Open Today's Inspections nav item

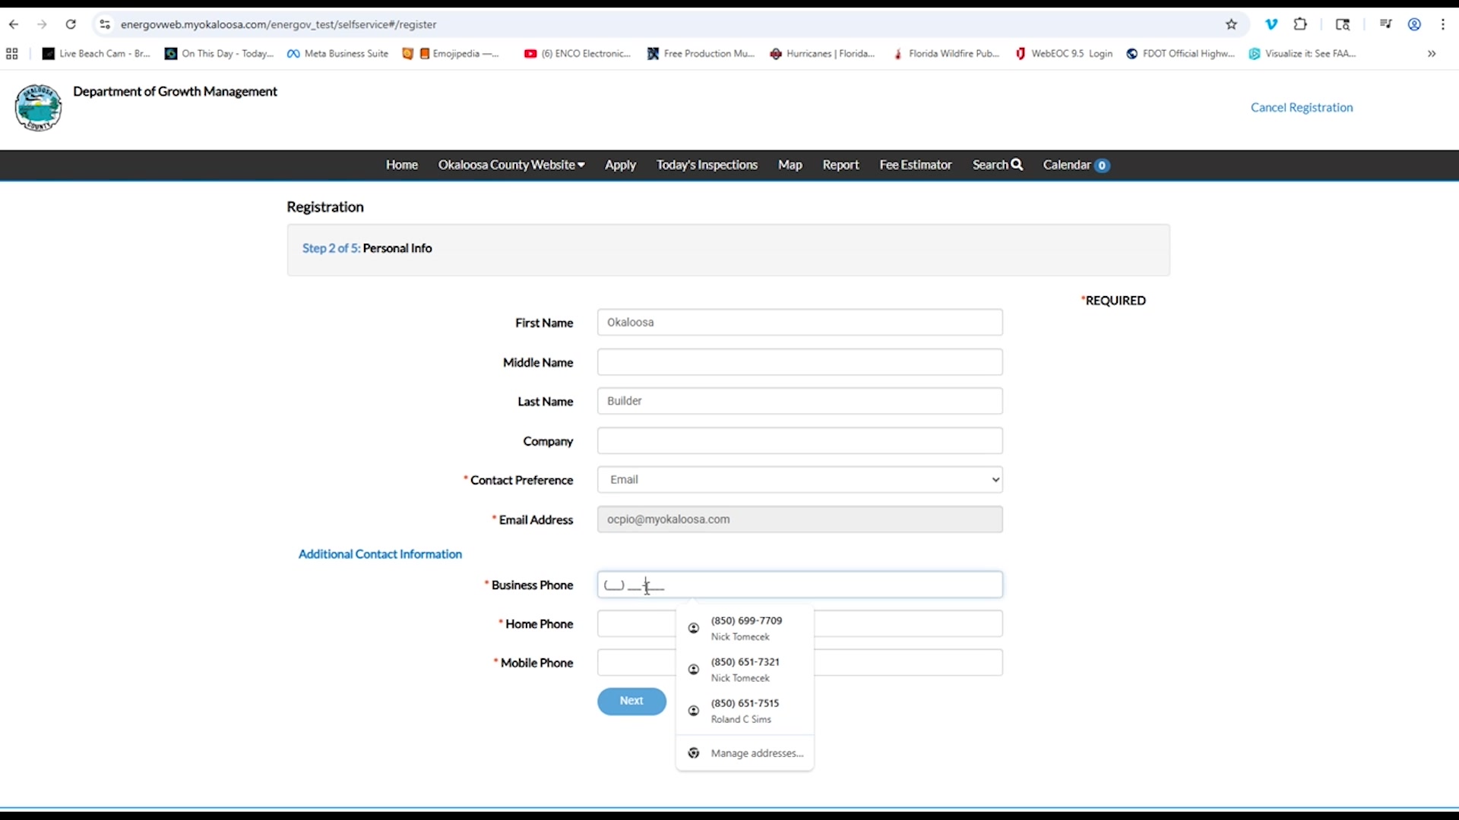tap(707, 165)
